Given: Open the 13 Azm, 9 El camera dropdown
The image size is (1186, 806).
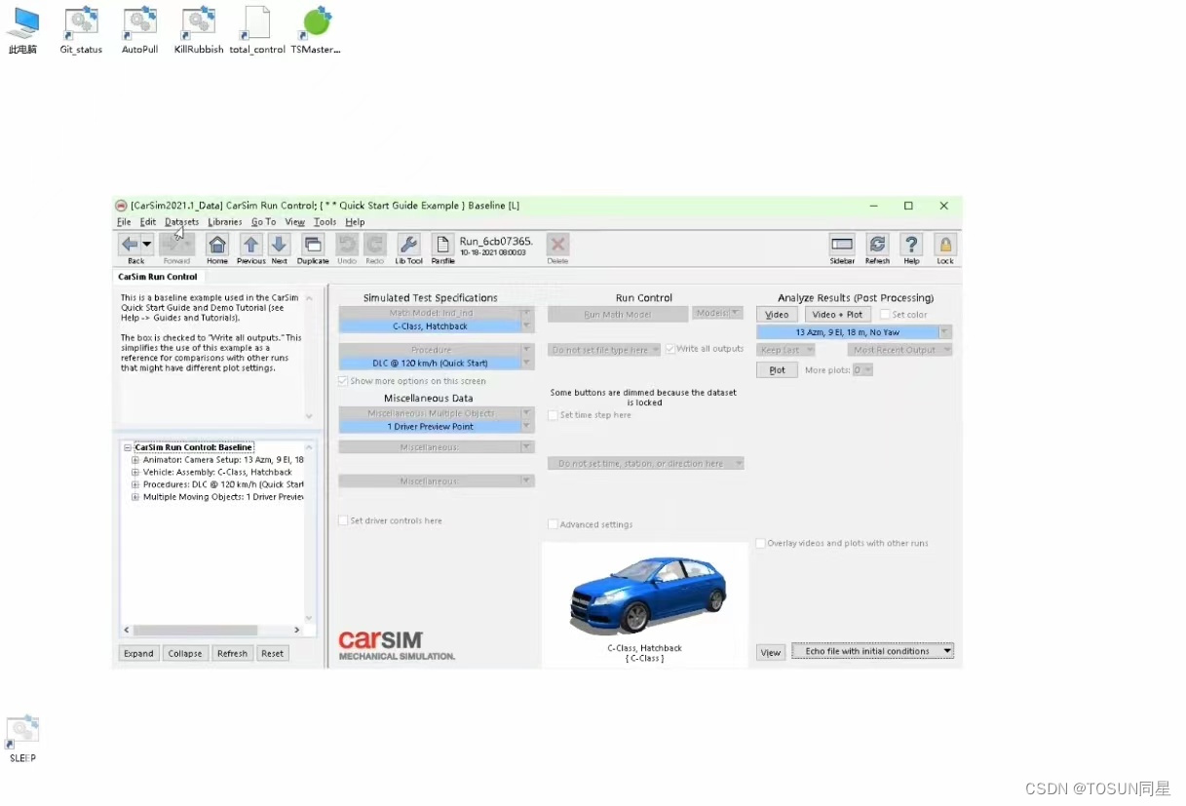Looking at the screenshot, I should (x=944, y=332).
